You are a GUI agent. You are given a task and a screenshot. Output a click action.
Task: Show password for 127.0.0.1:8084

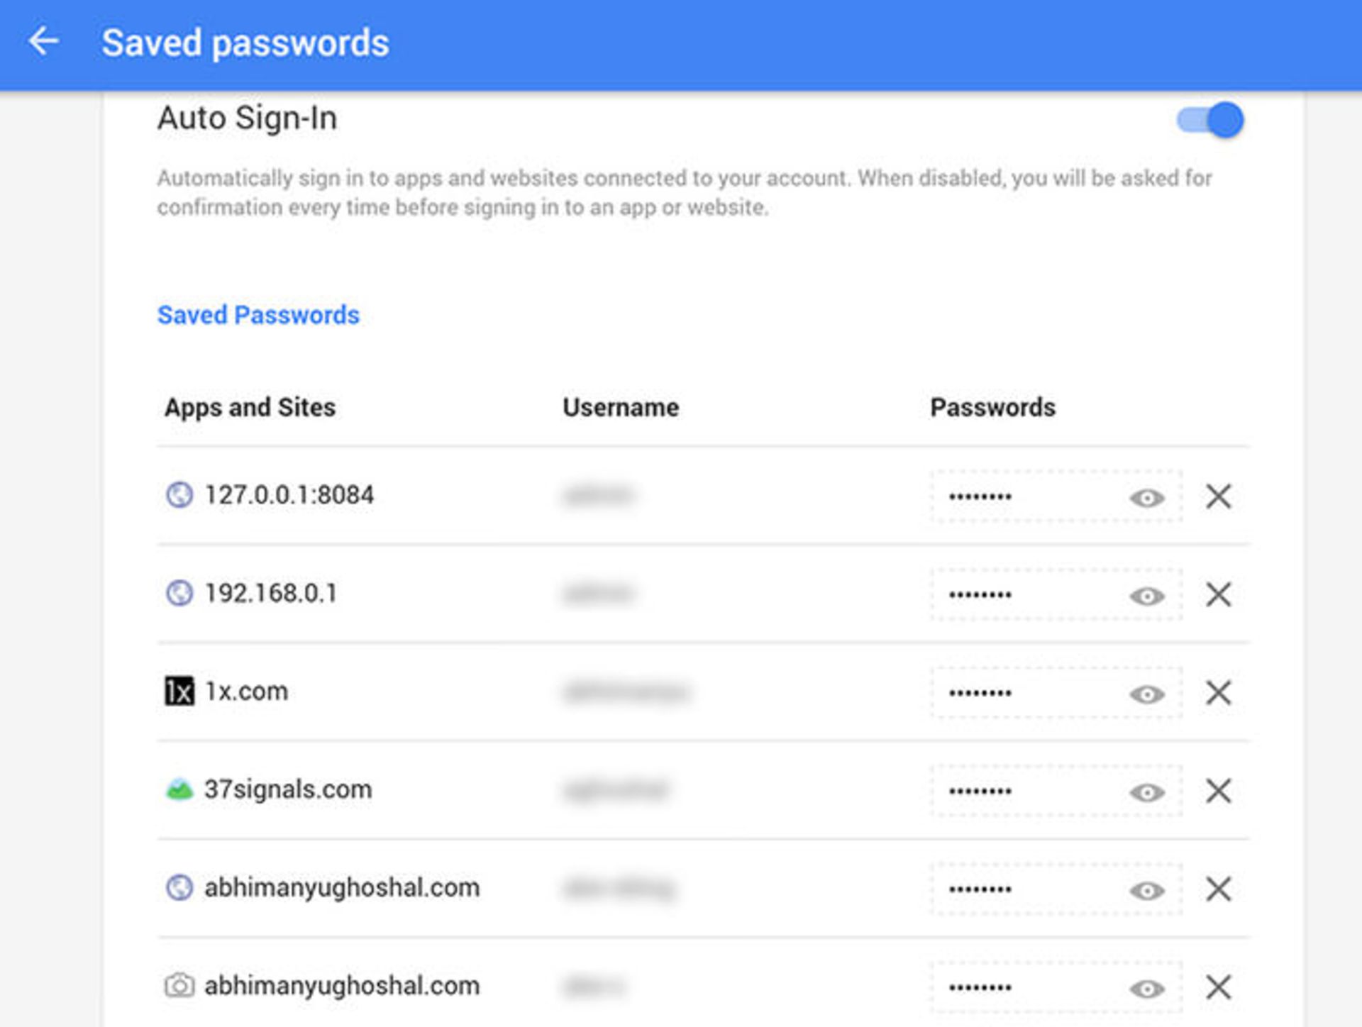(1146, 498)
